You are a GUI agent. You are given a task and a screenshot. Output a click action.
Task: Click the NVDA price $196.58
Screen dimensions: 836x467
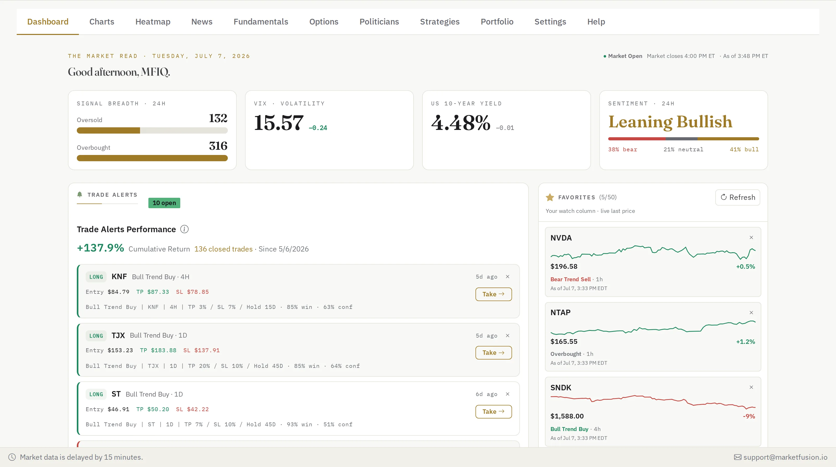[564, 266]
